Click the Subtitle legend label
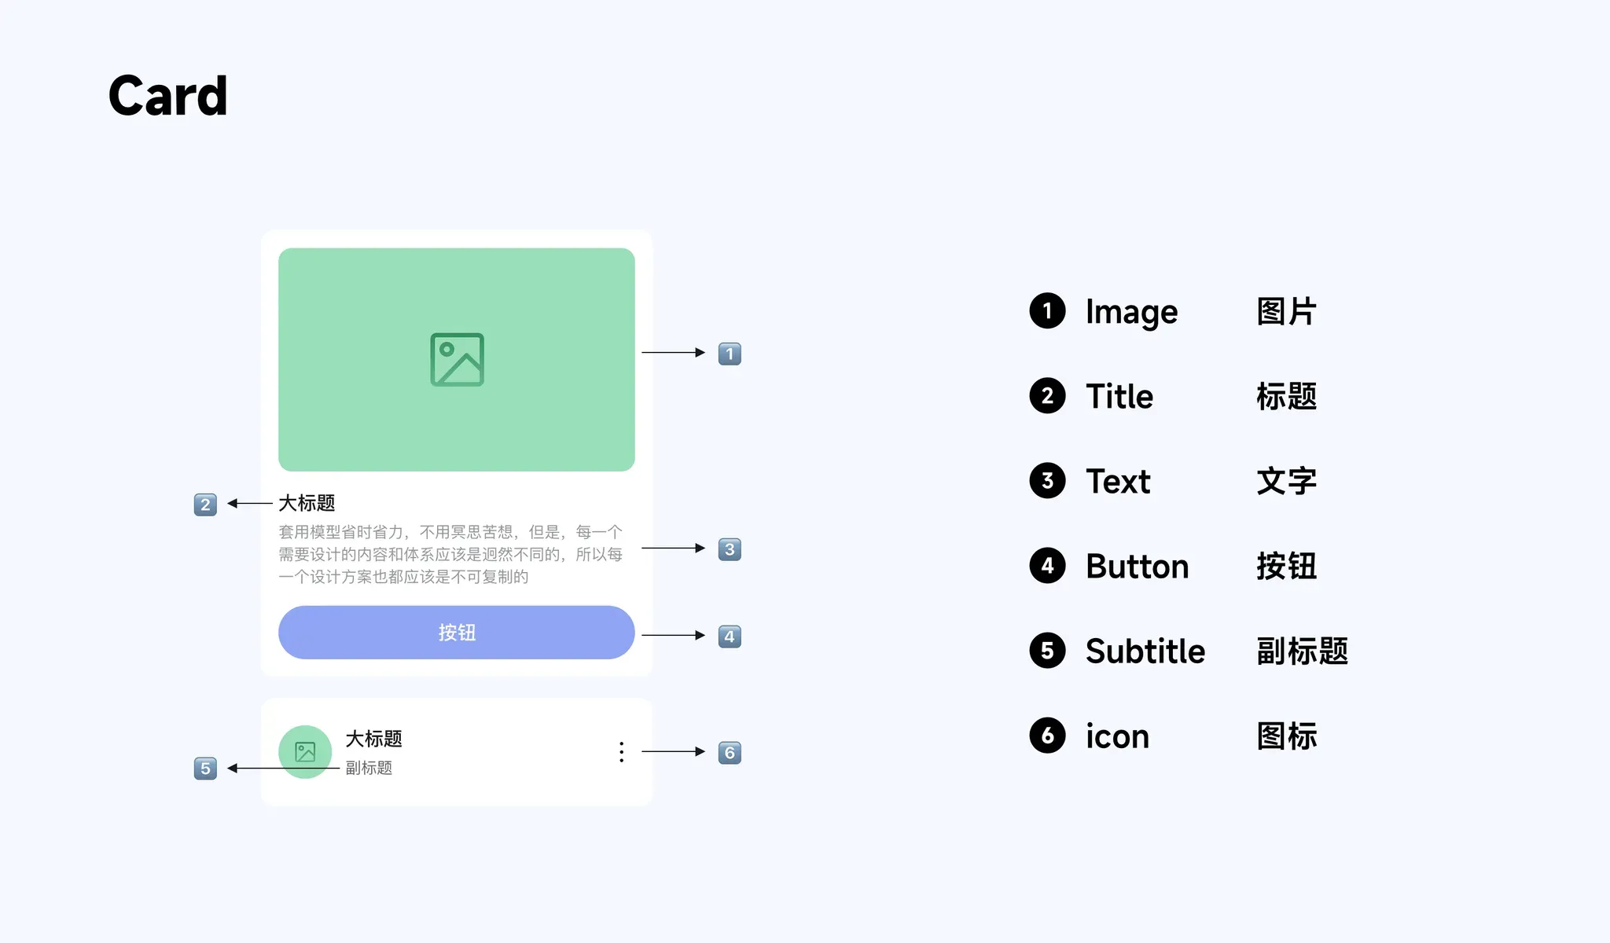 tap(1145, 651)
